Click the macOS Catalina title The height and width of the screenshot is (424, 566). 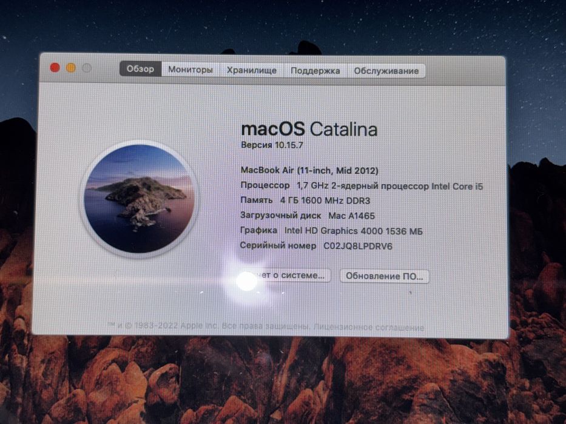(x=309, y=129)
